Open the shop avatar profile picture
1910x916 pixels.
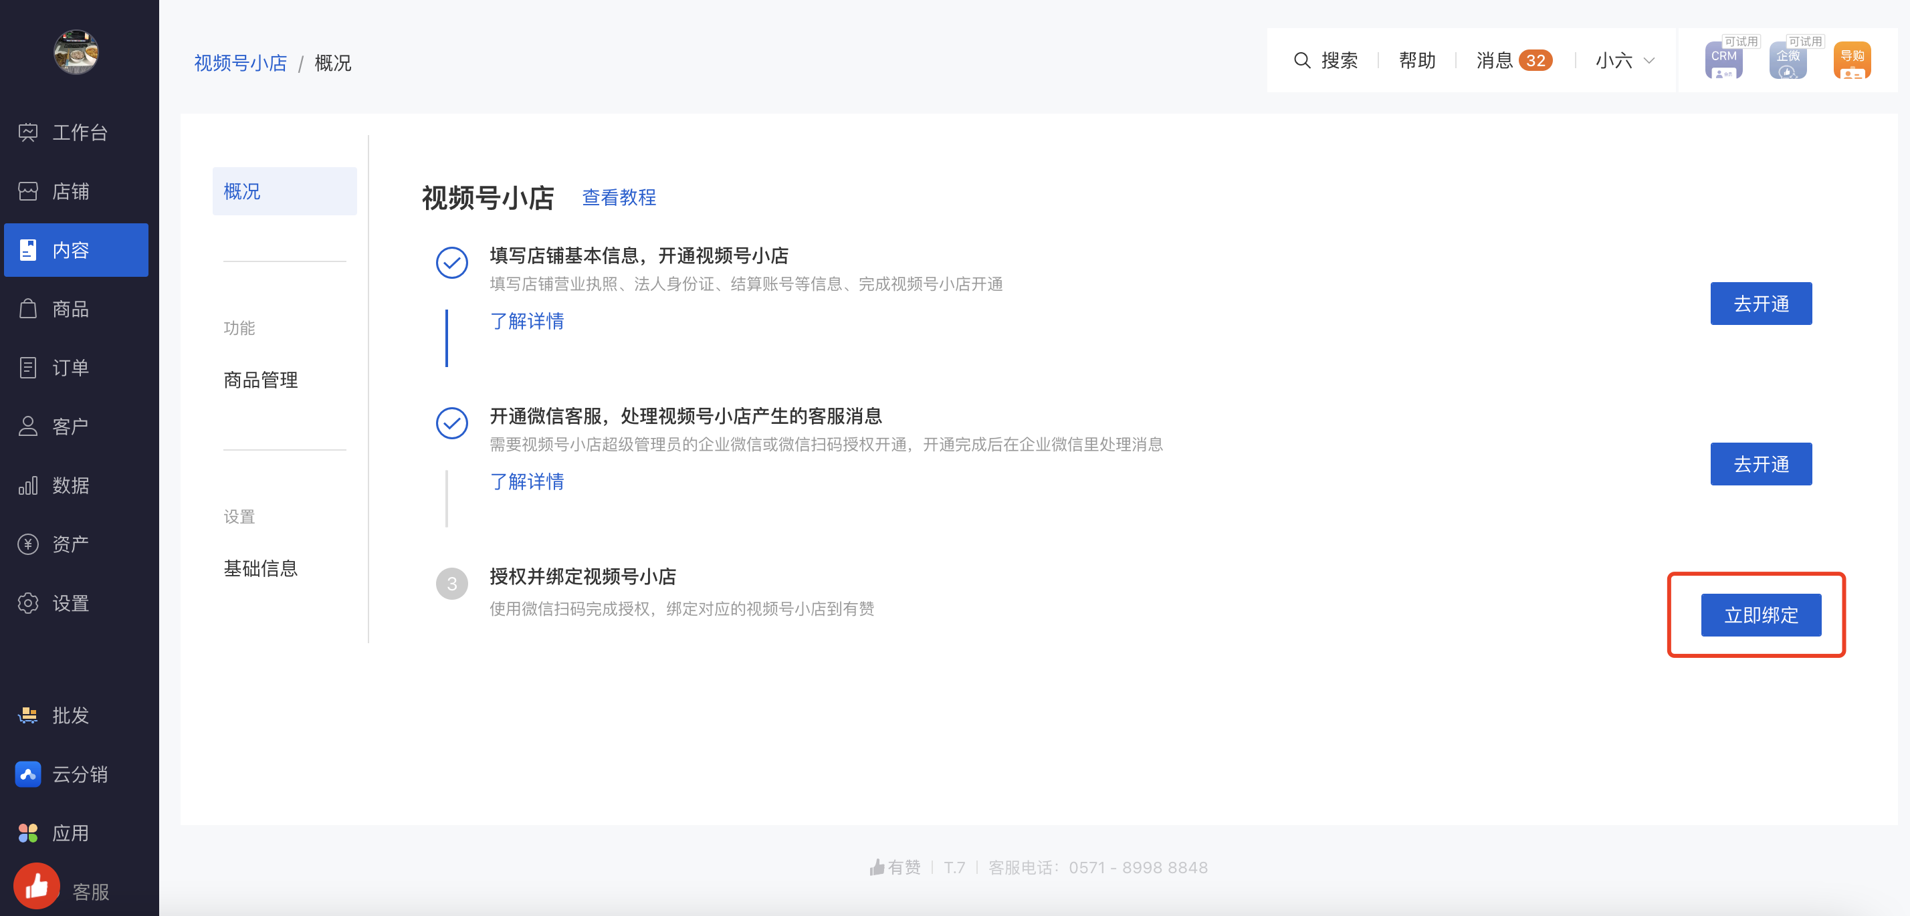point(76,51)
